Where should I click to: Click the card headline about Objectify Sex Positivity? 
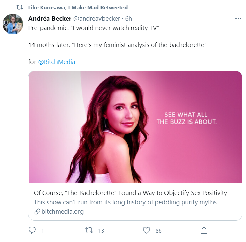pyautogui.click(x=130, y=193)
